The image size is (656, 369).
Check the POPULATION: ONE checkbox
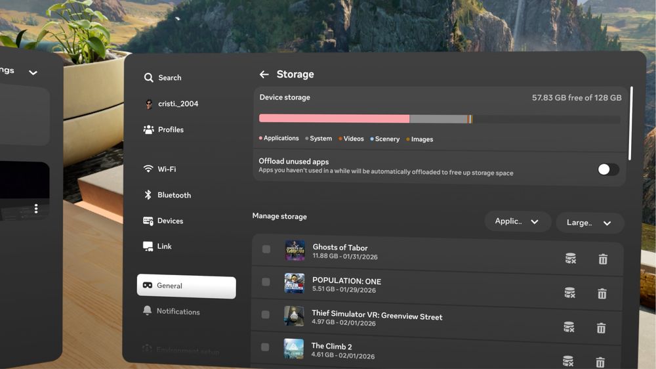266,282
